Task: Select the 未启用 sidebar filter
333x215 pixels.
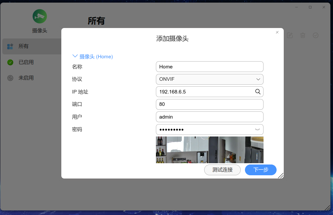Action: (26, 78)
